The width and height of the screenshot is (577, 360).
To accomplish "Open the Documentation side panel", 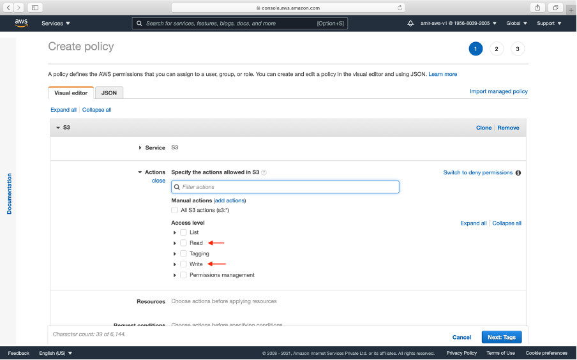I will pyautogui.click(x=9, y=194).
